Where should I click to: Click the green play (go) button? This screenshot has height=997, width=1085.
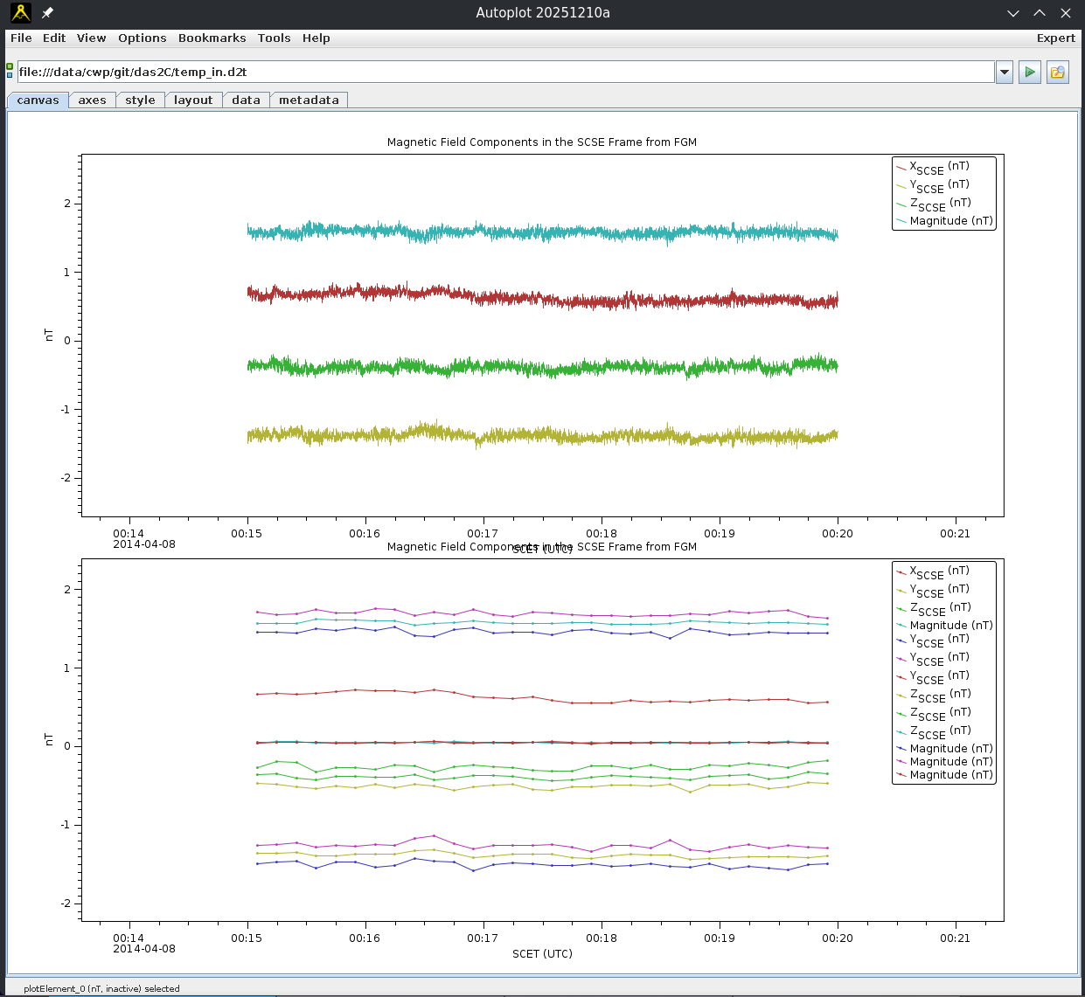pos(1030,73)
